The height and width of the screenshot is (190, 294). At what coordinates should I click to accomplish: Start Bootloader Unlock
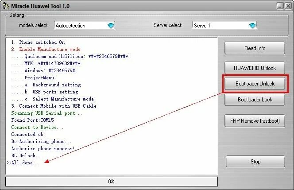coord(255,83)
